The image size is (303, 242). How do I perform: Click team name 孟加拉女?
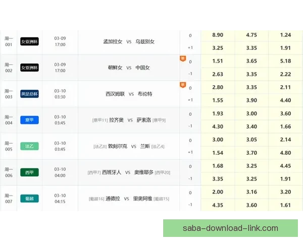coord(113,41)
